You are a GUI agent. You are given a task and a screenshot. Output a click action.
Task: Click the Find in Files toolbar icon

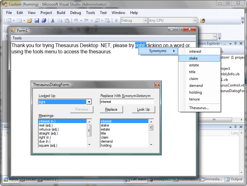pos(202,20)
